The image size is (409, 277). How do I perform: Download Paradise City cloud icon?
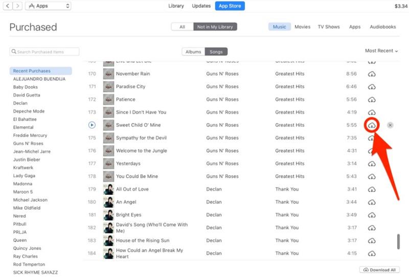[x=372, y=87]
